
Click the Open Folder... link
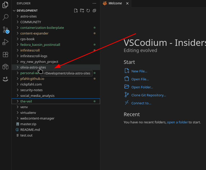click(142, 87)
